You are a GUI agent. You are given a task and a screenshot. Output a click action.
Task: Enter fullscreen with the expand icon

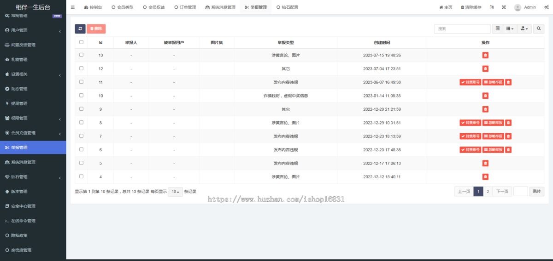click(x=504, y=7)
